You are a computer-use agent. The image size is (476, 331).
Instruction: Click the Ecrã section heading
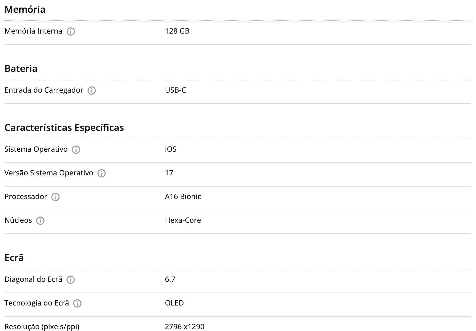14,258
